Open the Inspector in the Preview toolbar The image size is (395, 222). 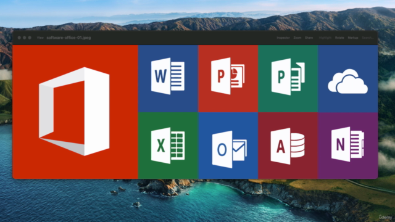point(283,38)
